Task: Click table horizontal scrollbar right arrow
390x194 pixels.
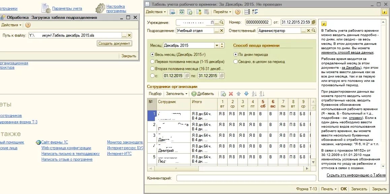Action: [x=307, y=168]
